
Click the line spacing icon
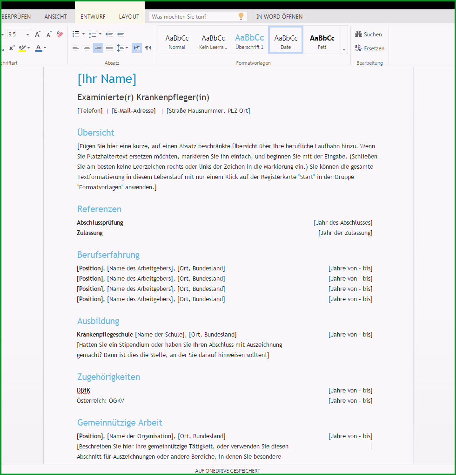(121, 48)
